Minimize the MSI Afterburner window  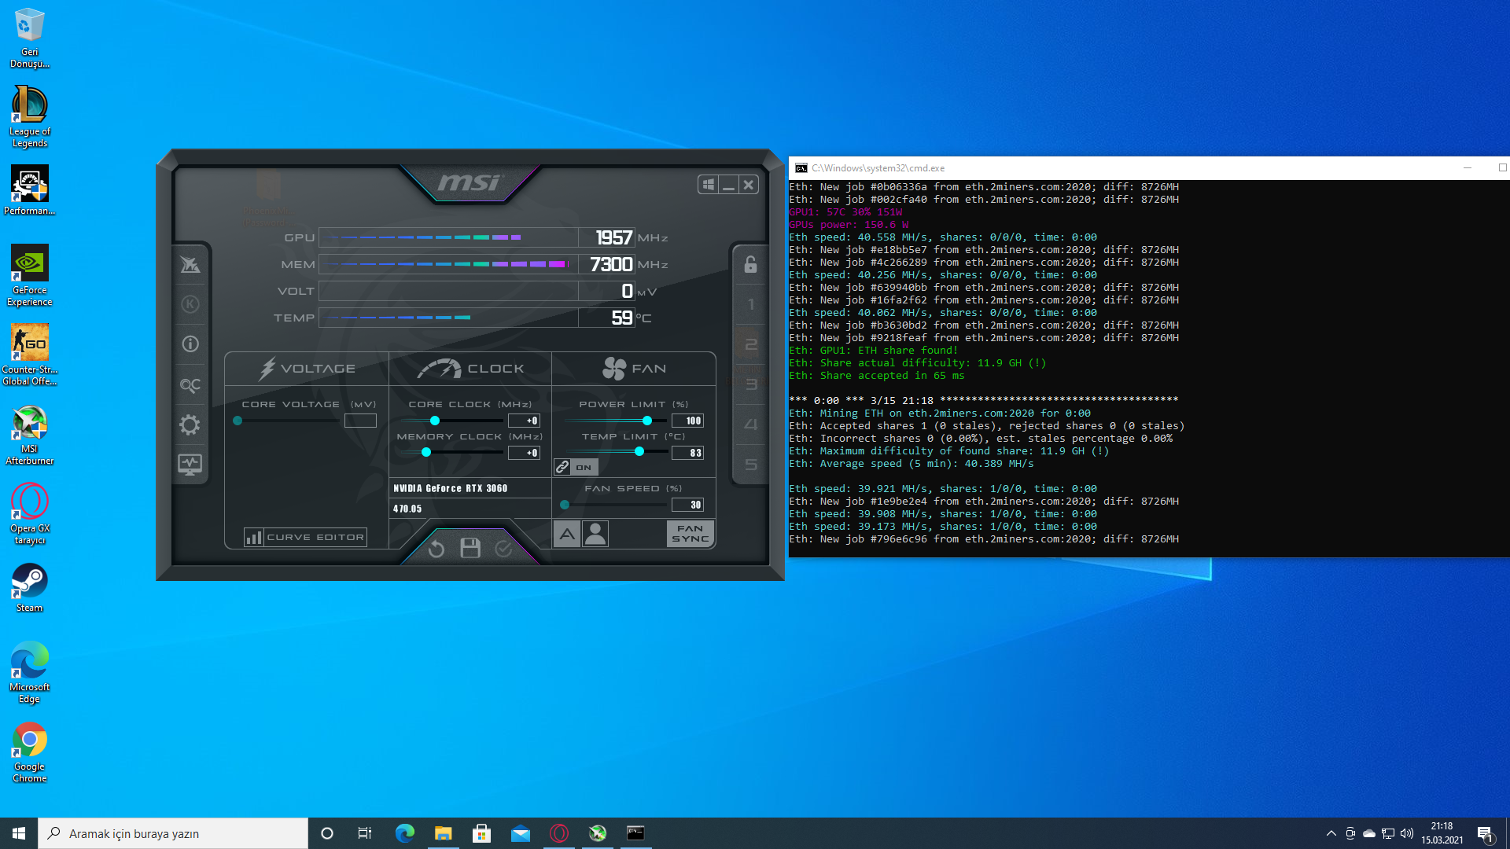[x=728, y=184]
